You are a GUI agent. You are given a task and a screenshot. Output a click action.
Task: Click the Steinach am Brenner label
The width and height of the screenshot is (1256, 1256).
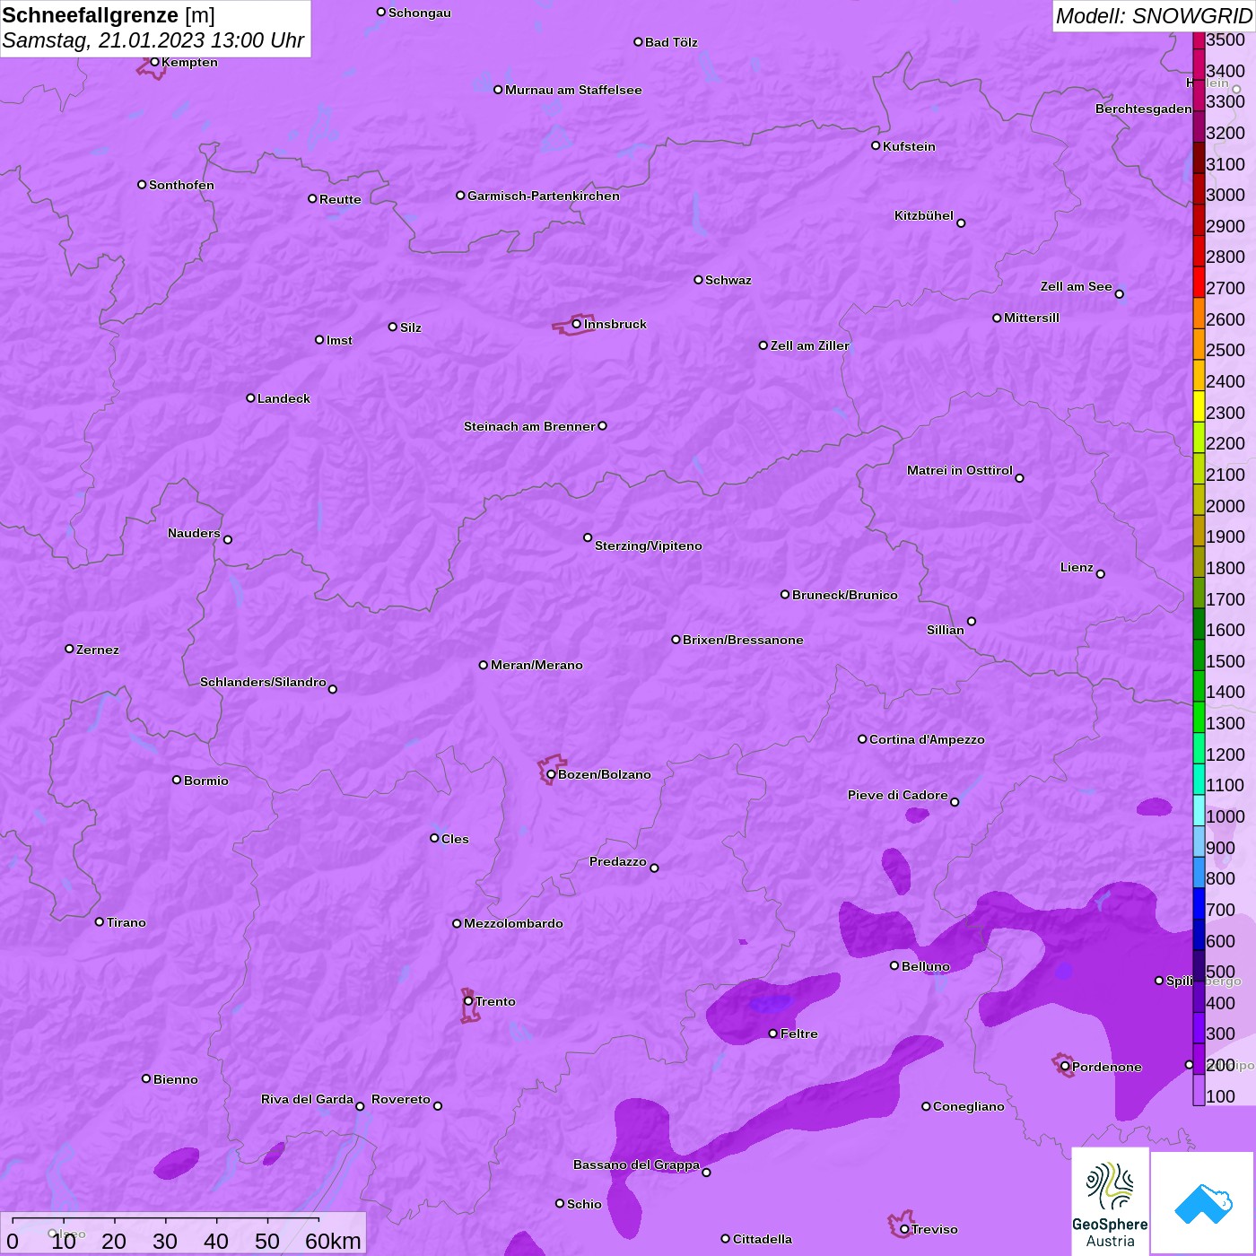(x=529, y=426)
